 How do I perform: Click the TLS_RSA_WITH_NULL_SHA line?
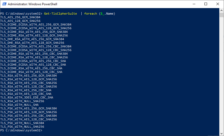[19, 105]
